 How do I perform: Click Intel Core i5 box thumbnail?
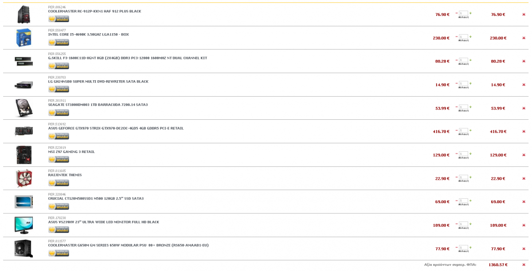[23, 38]
